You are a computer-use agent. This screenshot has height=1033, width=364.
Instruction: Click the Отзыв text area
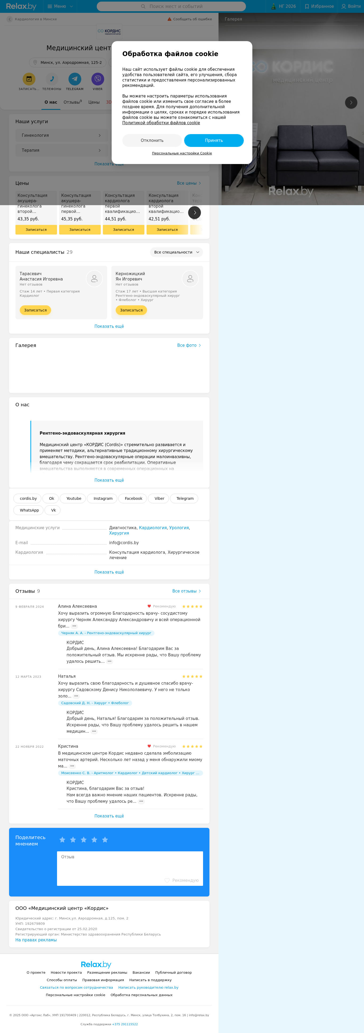130,868
